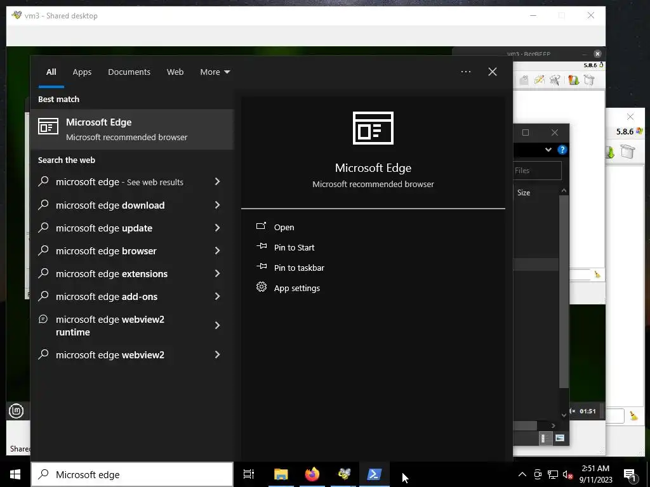Click the taskbar search box
Screen dimensions: 650x487
click(132, 474)
